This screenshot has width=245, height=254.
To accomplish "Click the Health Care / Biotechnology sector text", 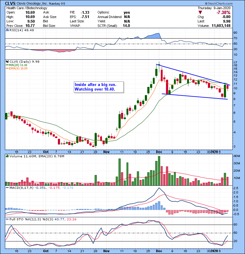I will pos(27,8).
